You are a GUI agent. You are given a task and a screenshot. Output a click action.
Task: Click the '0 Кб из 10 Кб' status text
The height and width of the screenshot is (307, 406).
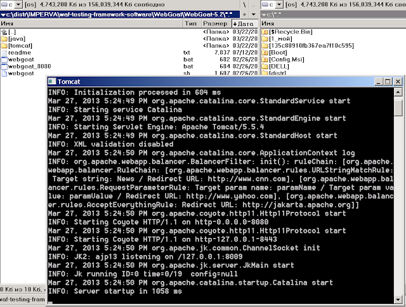point(21,289)
